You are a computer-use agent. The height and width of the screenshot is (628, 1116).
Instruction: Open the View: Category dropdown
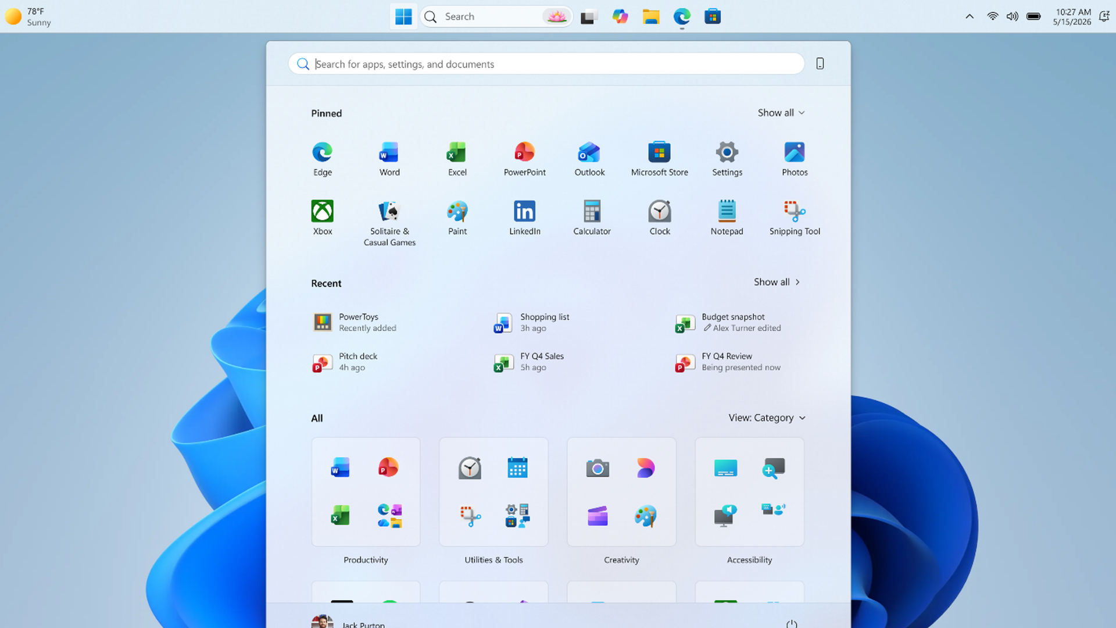coord(767,418)
